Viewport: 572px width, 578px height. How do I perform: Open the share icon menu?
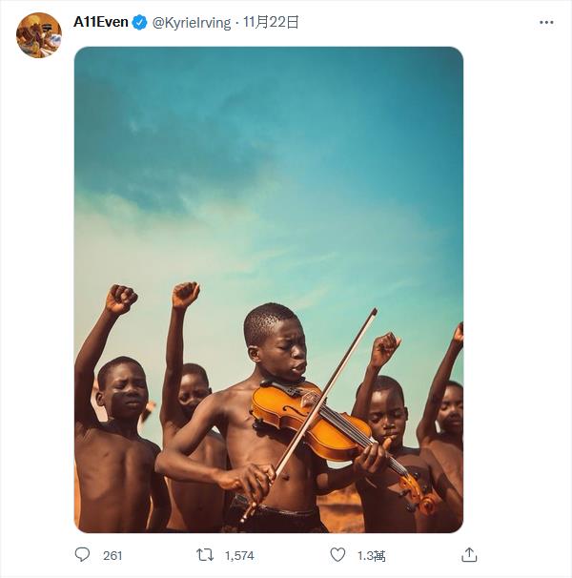(468, 554)
